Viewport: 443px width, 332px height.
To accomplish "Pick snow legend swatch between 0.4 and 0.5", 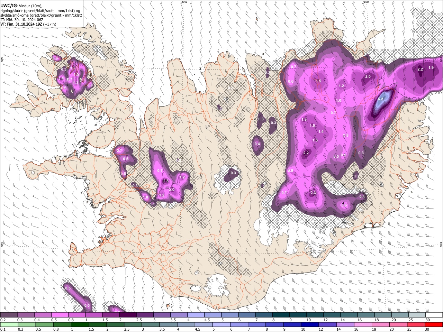I will click(x=43, y=315).
